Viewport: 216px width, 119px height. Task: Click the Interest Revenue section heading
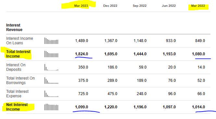click(x=14, y=27)
